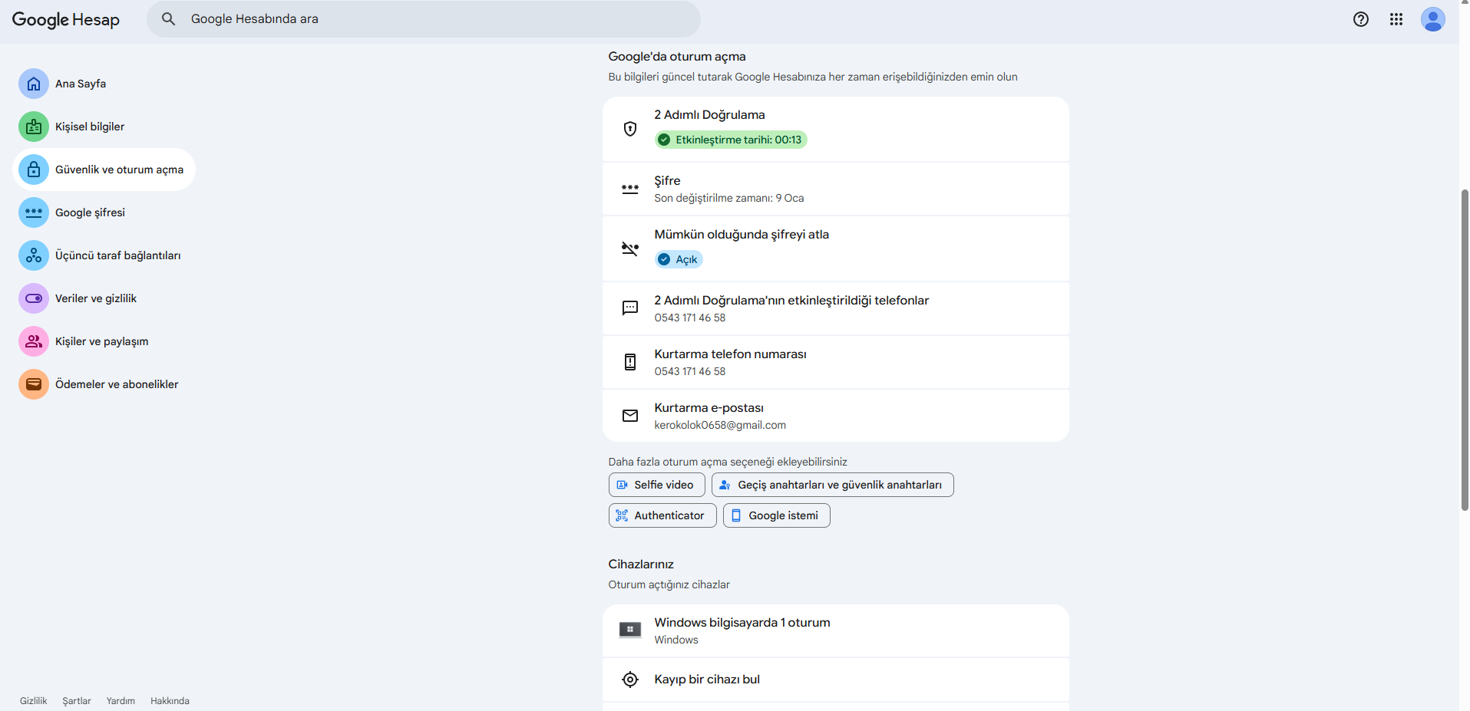This screenshot has height=711, width=1470.
Task: Open the Google apps grid icon
Action: [1396, 19]
